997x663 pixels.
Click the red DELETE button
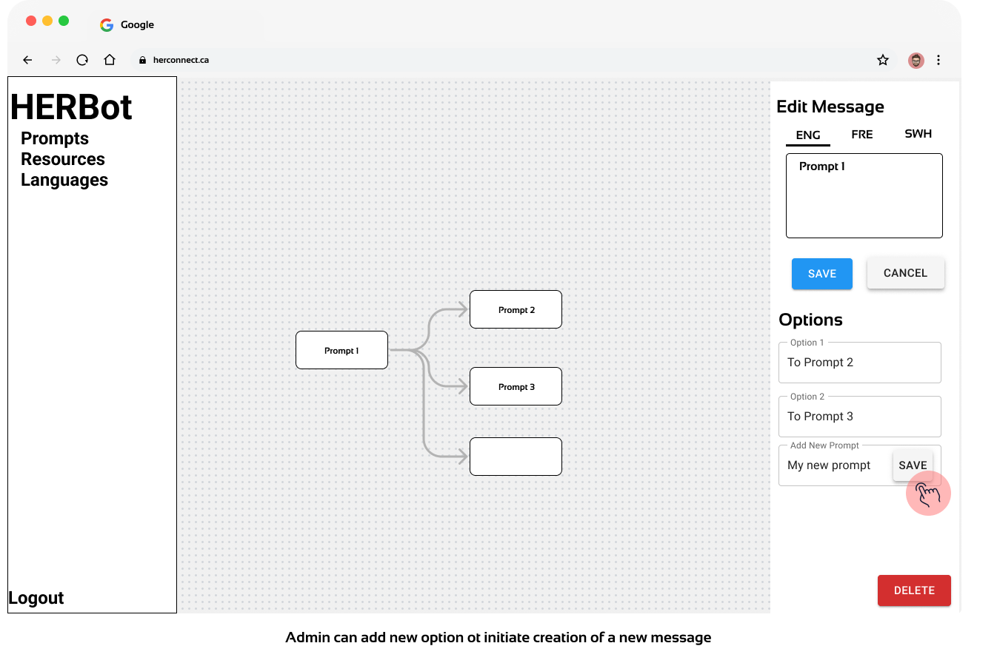[913, 590]
